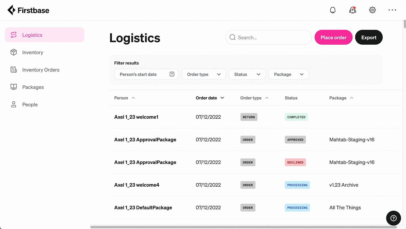Click the horizontal scrollbar at bottom
This screenshot has width=406, height=229.
[244, 227]
